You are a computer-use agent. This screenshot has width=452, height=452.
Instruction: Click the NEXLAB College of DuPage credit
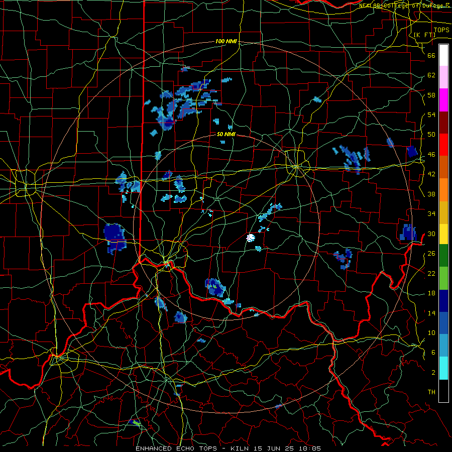click(405, 6)
